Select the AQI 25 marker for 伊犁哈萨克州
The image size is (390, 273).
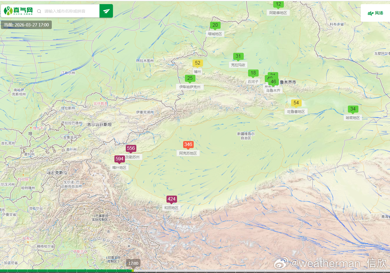[x=190, y=79]
